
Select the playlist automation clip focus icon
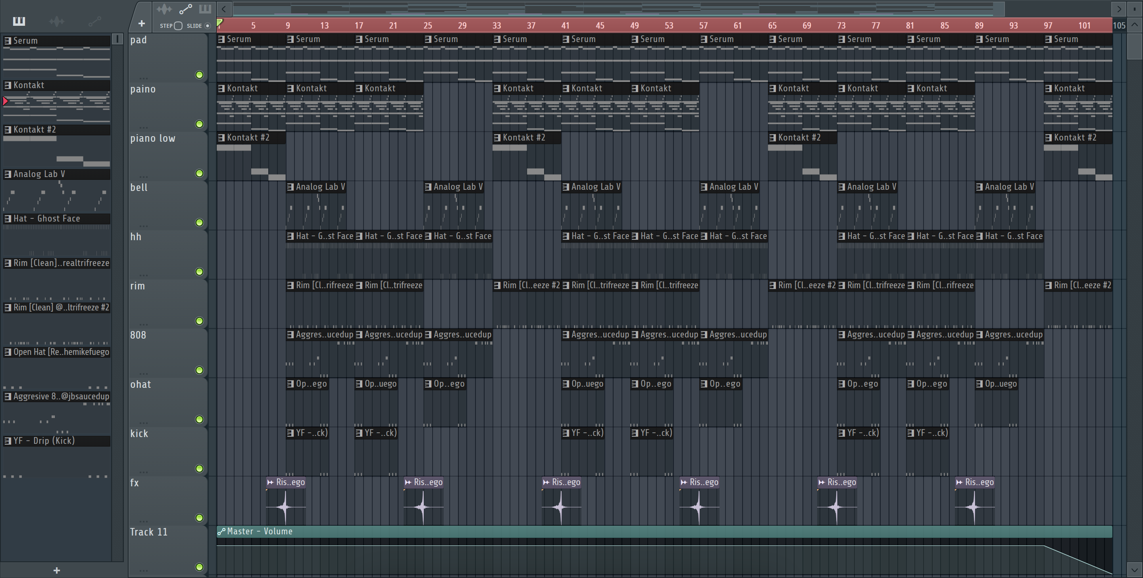pos(185,9)
